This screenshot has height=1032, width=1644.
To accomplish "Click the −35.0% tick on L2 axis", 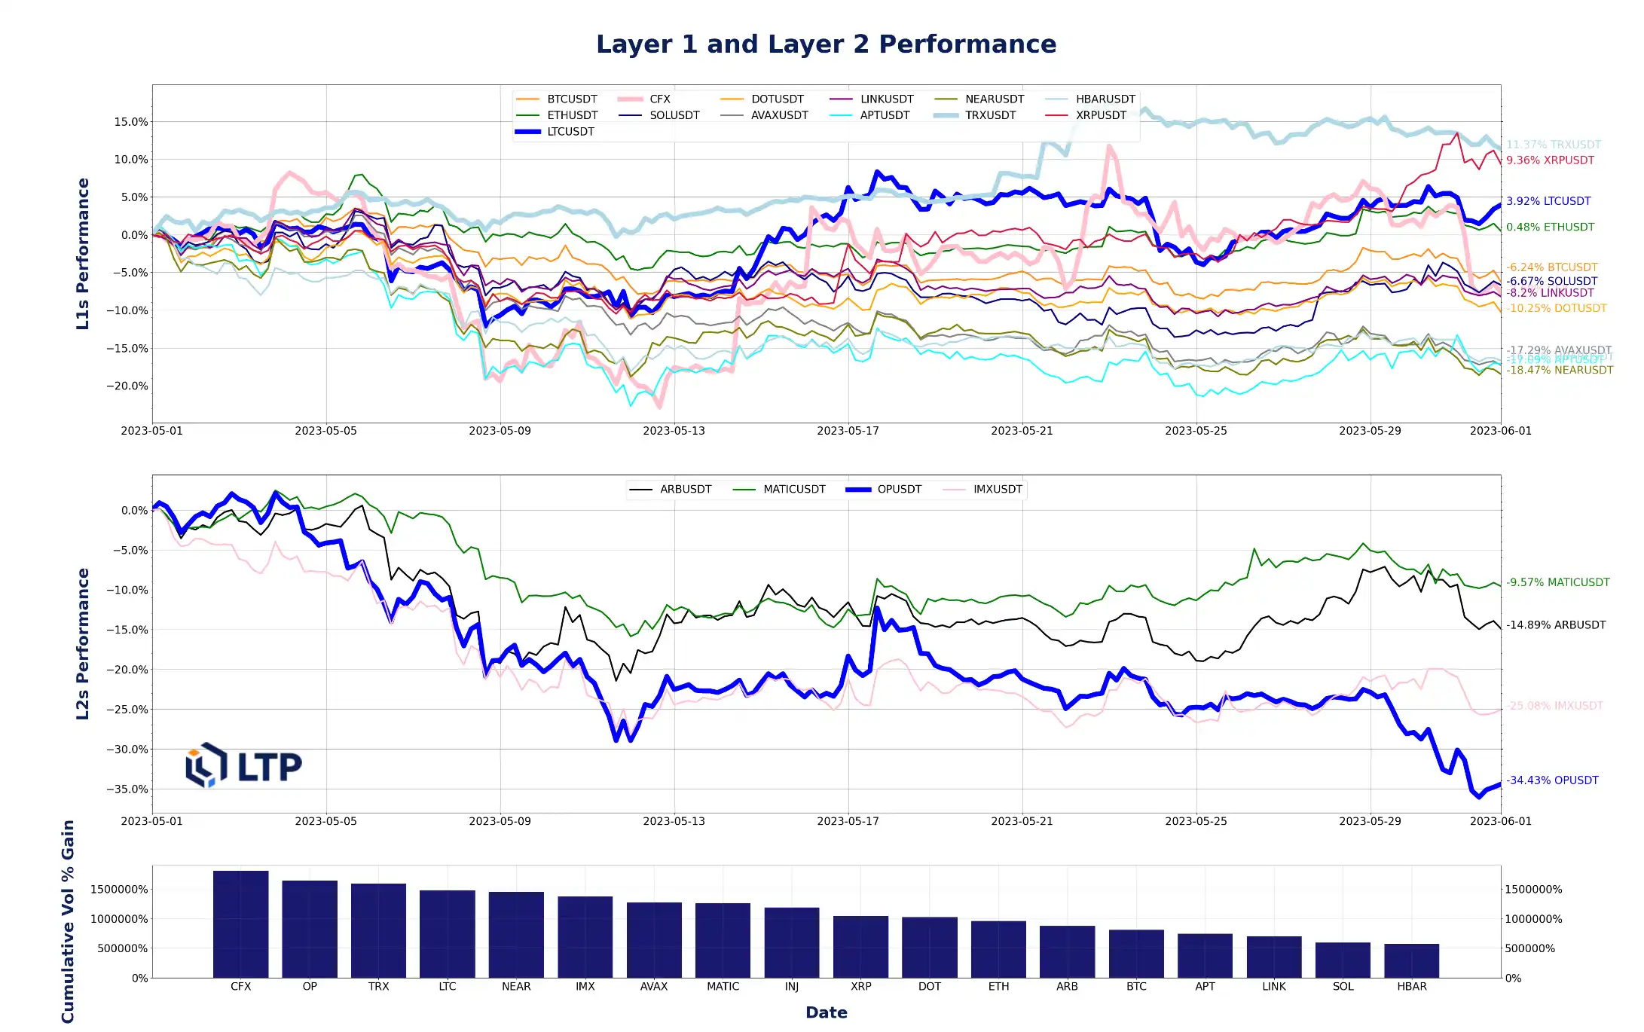I will [127, 789].
